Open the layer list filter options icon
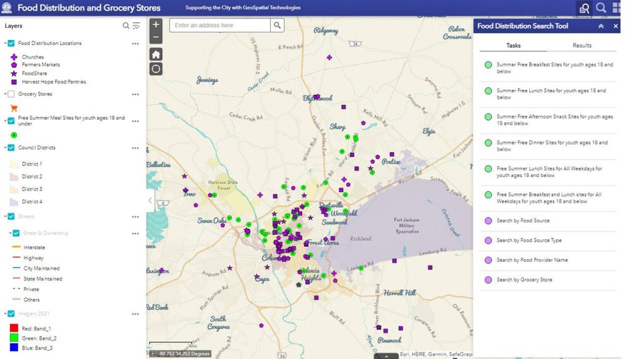 (136, 26)
